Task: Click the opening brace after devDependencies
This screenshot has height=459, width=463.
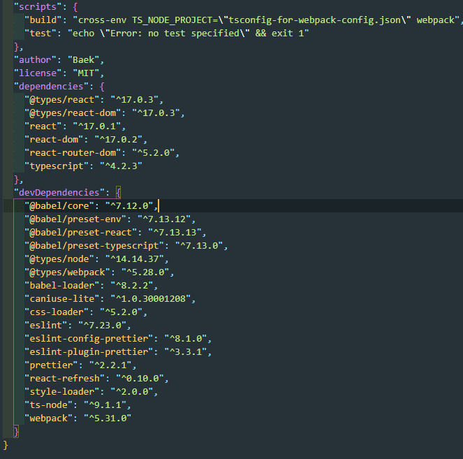Action: click(119, 192)
